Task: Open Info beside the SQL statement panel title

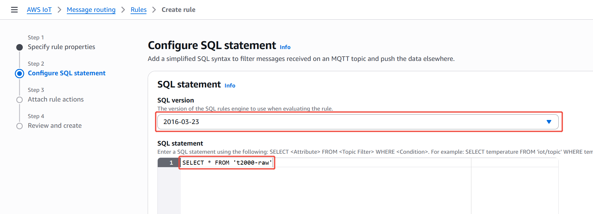Action: tap(230, 86)
